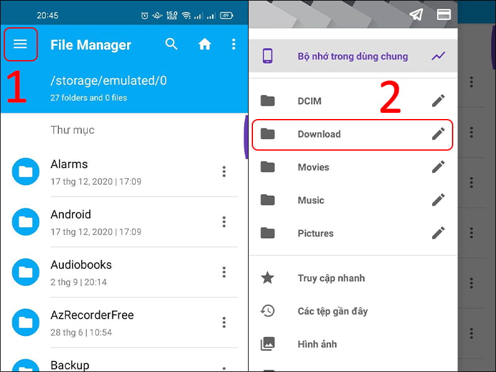
Task: Tap the Thư mục section header
Action: 73,130
